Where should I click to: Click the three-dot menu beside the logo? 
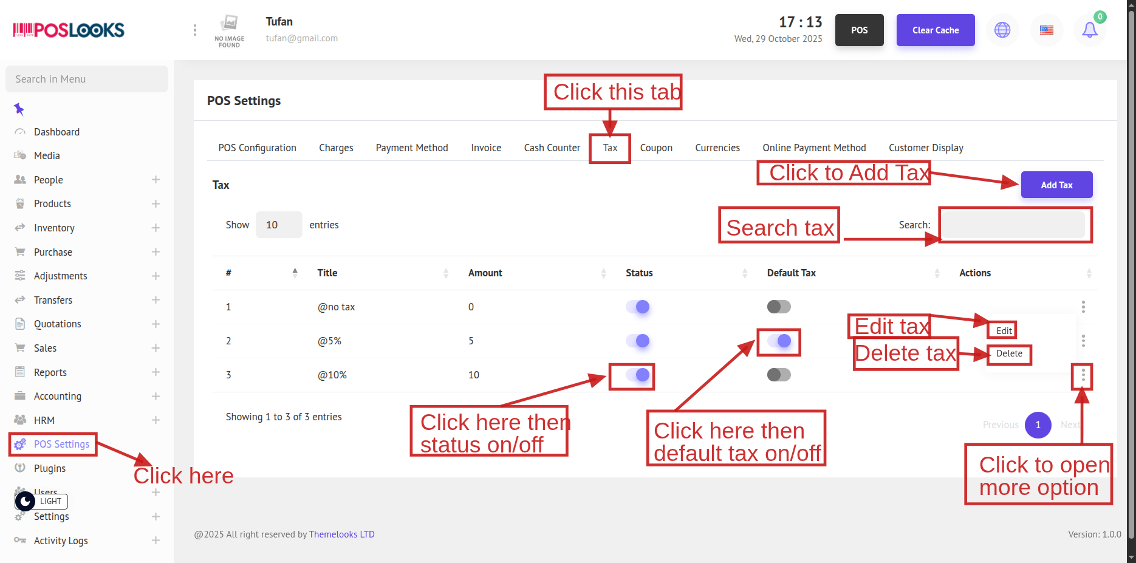point(194,30)
